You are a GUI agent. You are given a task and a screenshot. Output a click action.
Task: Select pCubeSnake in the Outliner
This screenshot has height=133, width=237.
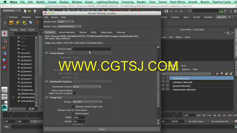click(x=27, y=90)
